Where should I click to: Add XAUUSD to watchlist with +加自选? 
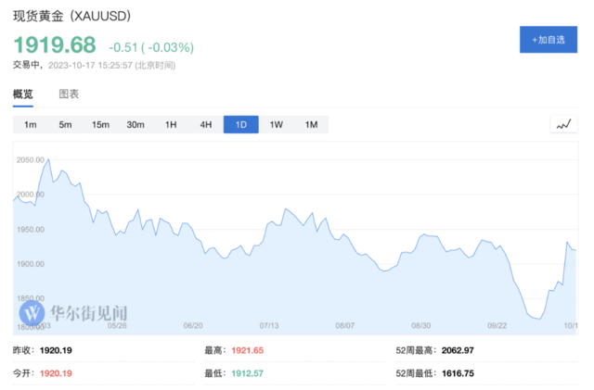click(x=549, y=41)
